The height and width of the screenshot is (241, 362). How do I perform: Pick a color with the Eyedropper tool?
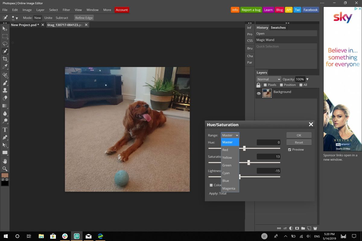point(5,67)
